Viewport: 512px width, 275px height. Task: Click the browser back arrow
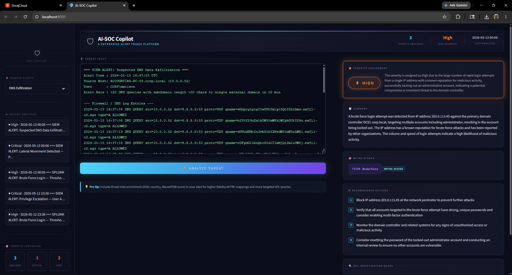pyautogui.click(x=6, y=17)
